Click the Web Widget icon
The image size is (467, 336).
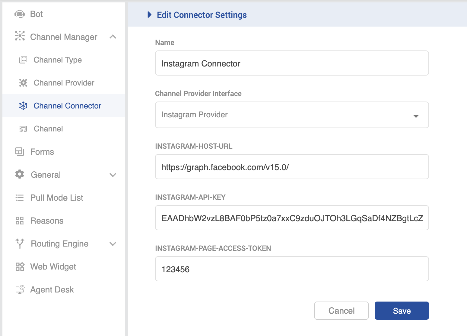point(20,267)
